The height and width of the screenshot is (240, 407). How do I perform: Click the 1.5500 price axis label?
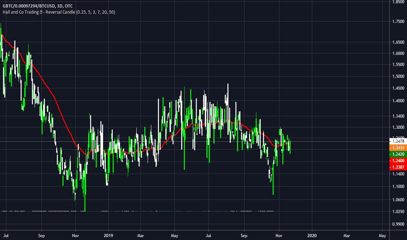[x=398, y=64]
